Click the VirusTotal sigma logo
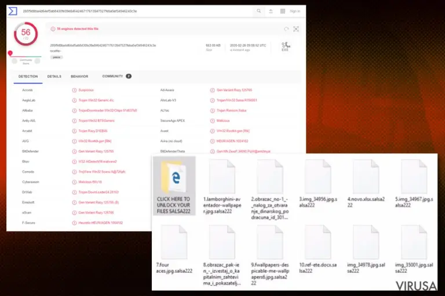Viewport: 445px width, 296px height. pos(13,11)
